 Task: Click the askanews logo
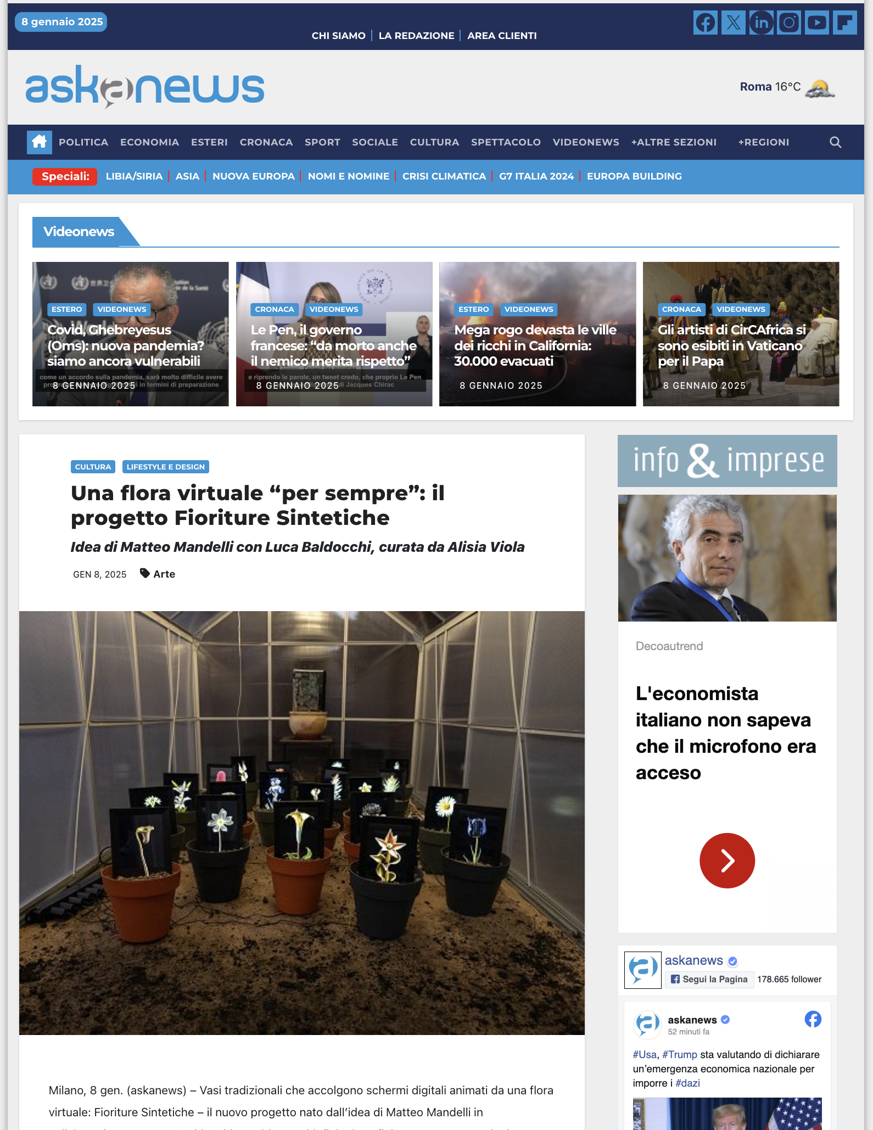tap(145, 87)
